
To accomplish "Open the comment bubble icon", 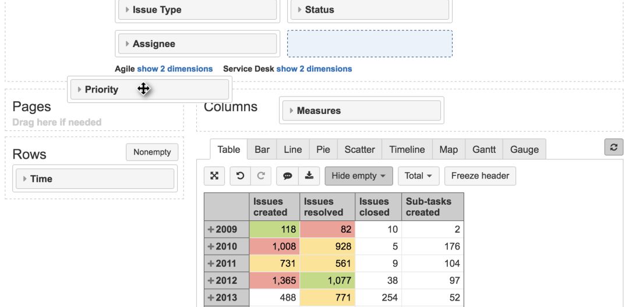I will (287, 176).
